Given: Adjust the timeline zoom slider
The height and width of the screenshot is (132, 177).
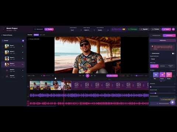Looking at the screenshot, I should (139, 76).
